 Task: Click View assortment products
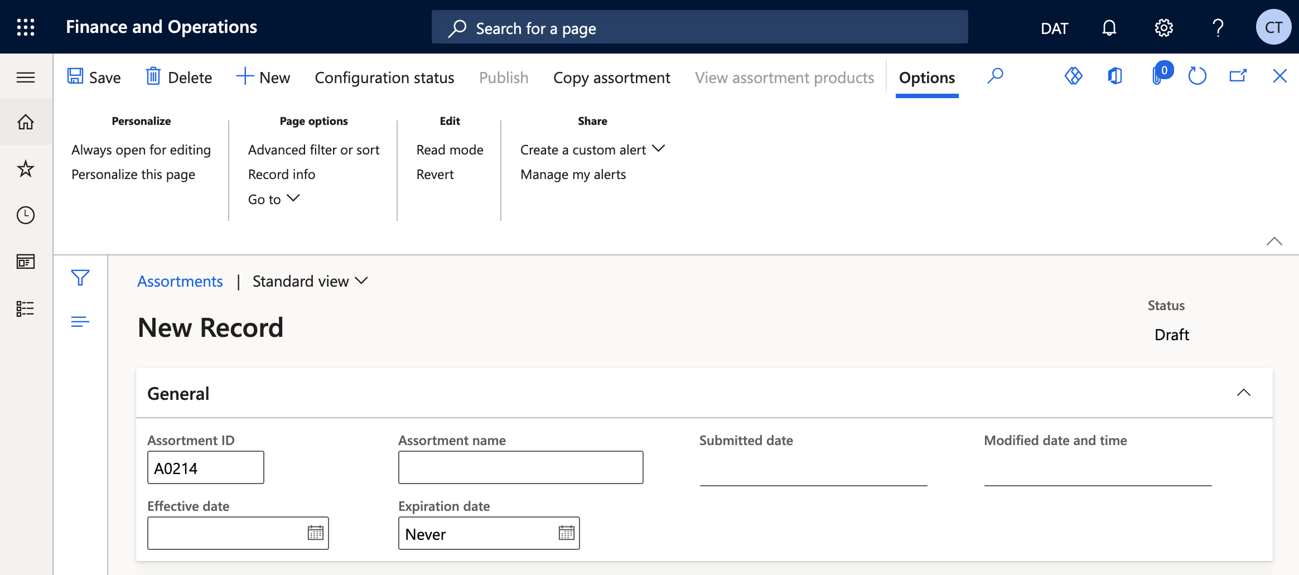[784, 78]
